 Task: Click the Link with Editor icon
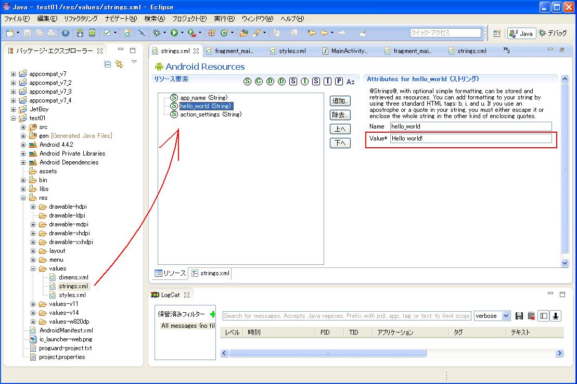click(119, 64)
